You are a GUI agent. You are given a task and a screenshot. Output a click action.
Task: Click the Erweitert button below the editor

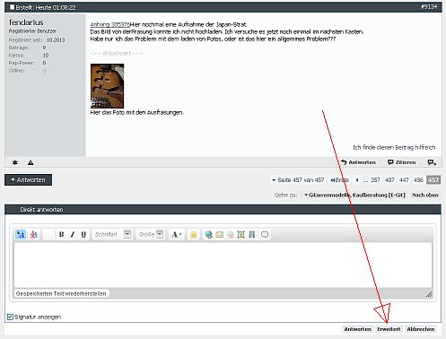coord(389,329)
